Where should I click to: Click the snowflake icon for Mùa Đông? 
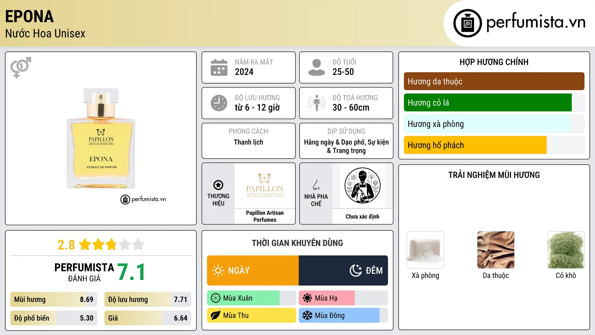pos(307,316)
